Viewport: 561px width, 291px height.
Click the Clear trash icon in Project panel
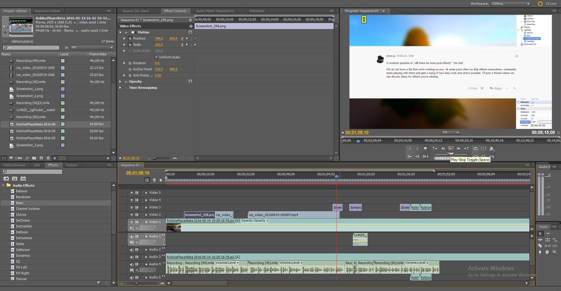point(48,158)
